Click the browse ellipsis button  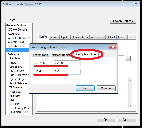point(128,58)
